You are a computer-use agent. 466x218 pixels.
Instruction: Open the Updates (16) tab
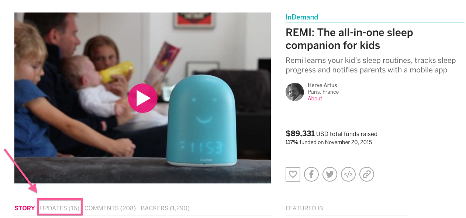pos(60,208)
